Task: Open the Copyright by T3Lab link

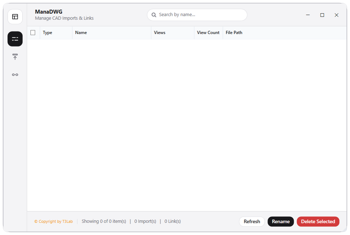Action: [53, 221]
